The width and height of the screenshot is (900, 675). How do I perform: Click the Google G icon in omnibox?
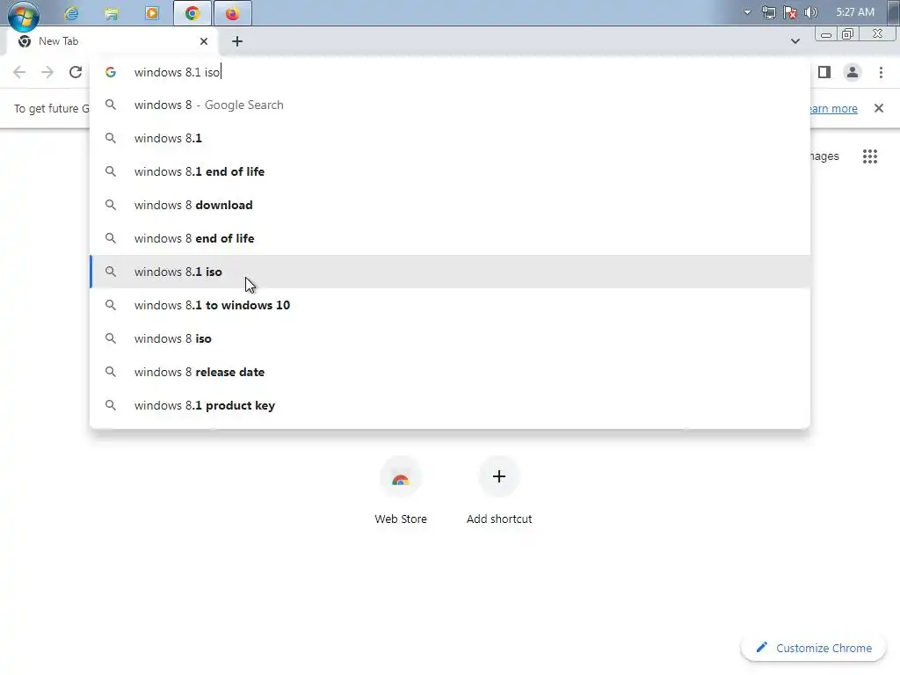click(x=111, y=72)
